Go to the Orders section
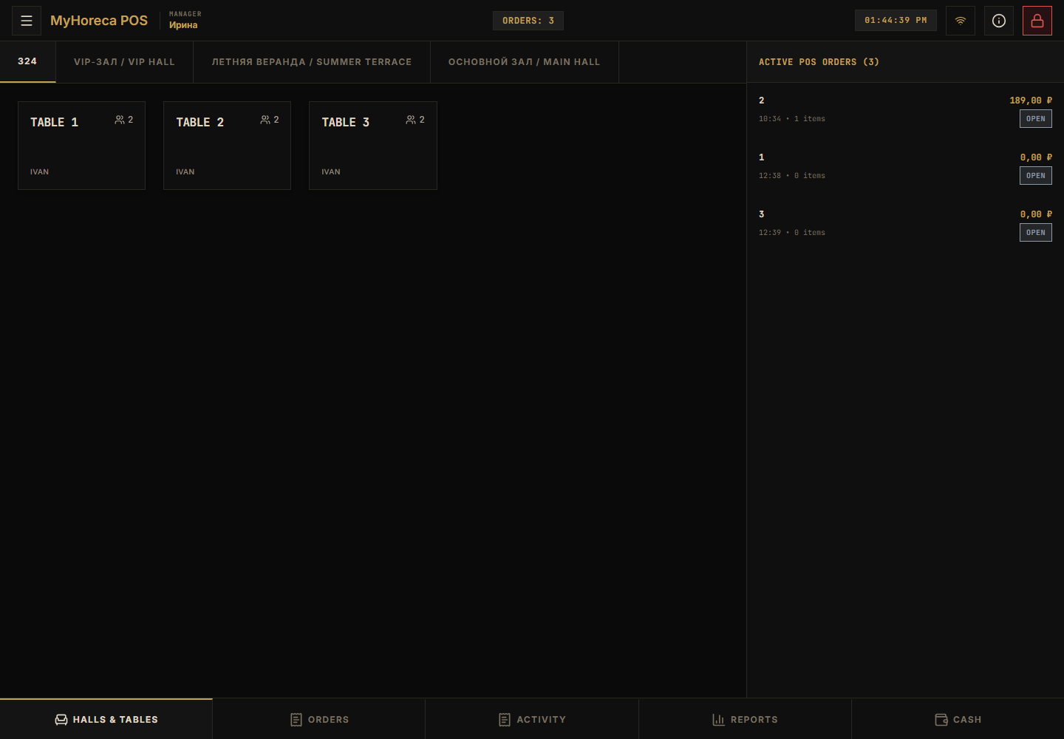Image resolution: width=1064 pixels, height=739 pixels. (x=319, y=719)
